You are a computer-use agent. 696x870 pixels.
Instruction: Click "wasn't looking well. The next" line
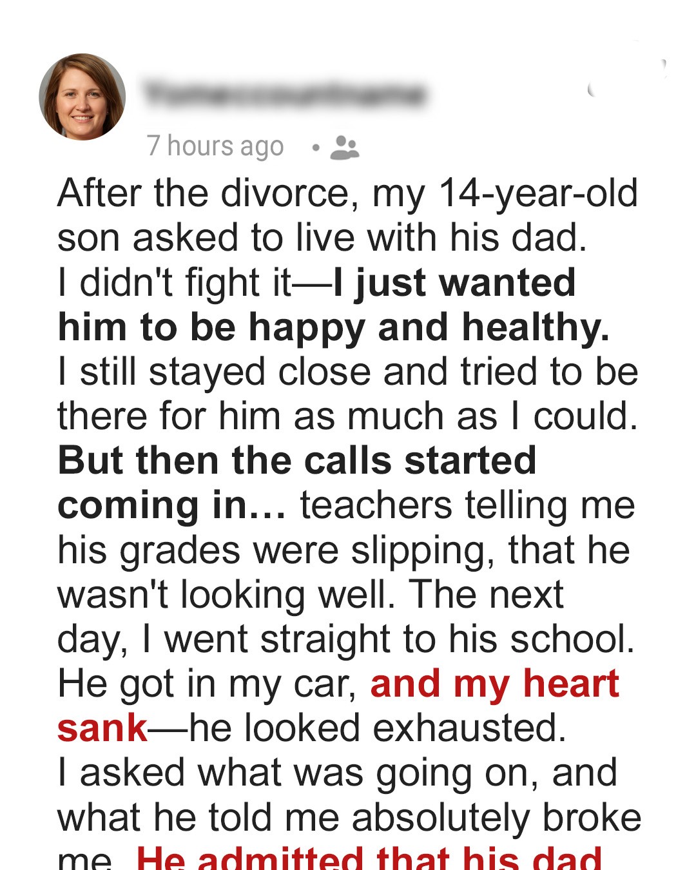point(310,595)
